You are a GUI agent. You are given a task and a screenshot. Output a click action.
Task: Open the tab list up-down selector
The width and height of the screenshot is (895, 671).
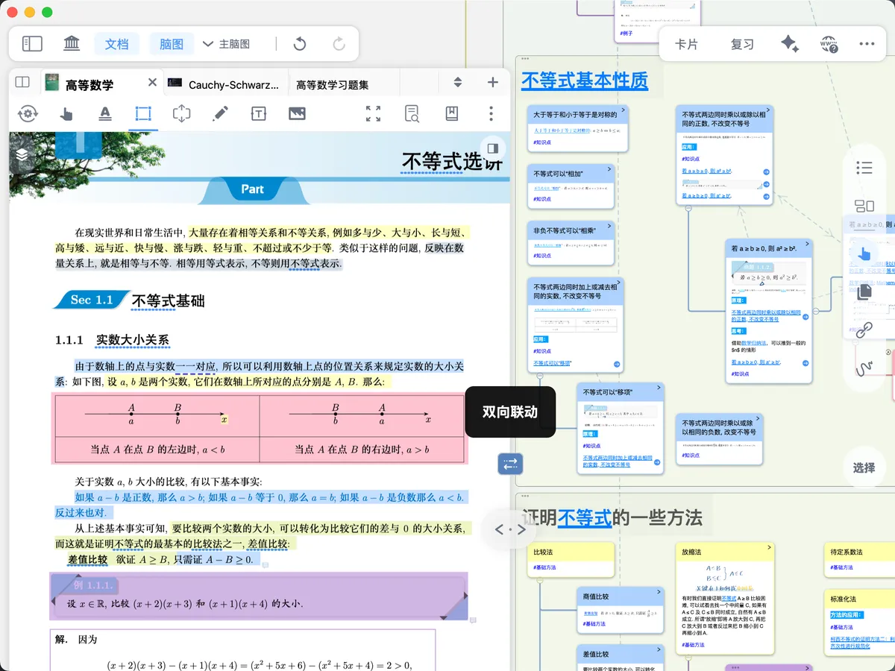point(458,83)
